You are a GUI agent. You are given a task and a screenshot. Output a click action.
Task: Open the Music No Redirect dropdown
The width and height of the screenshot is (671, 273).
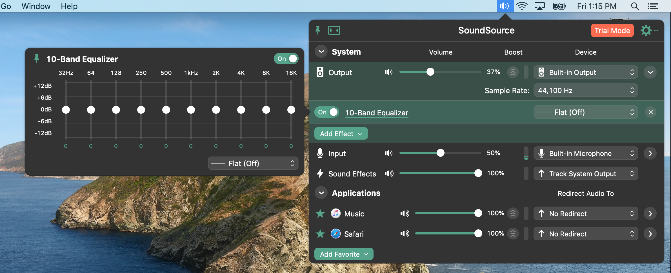coord(586,214)
